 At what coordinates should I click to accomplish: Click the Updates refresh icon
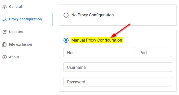click(x=5, y=32)
